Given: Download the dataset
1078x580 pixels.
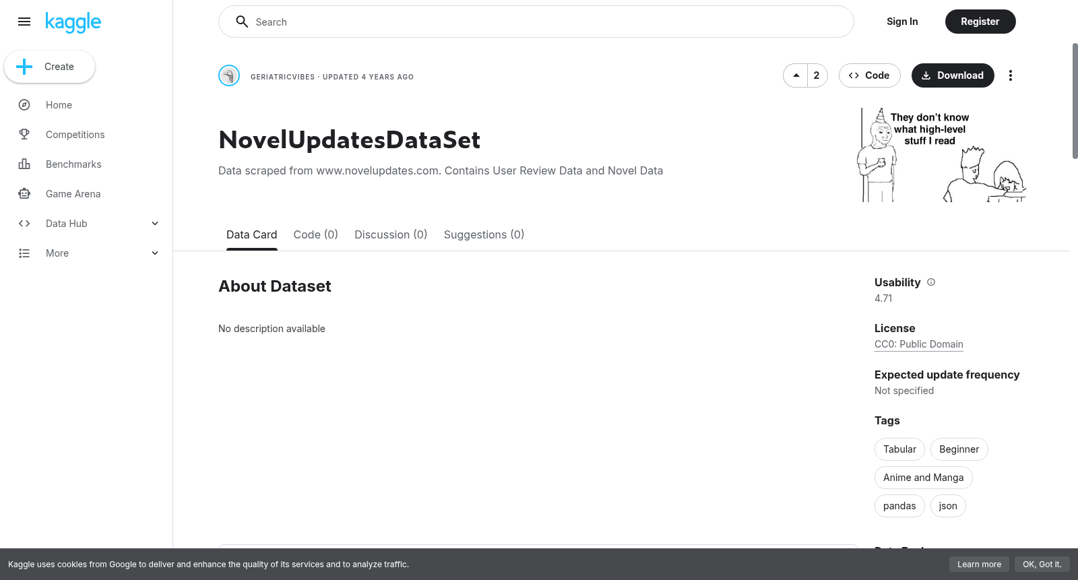Looking at the screenshot, I should 953,75.
